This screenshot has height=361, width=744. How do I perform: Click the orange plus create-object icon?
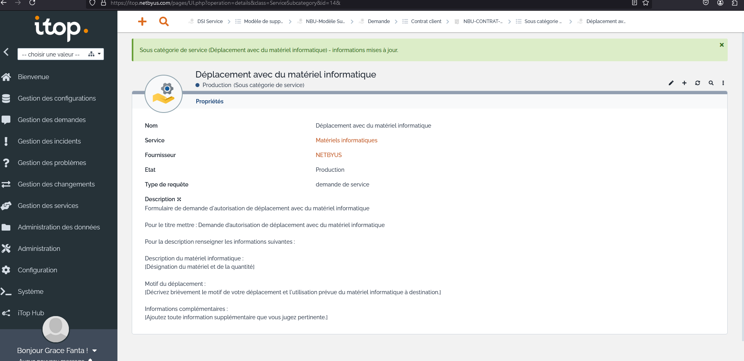pyautogui.click(x=142, y=21)
